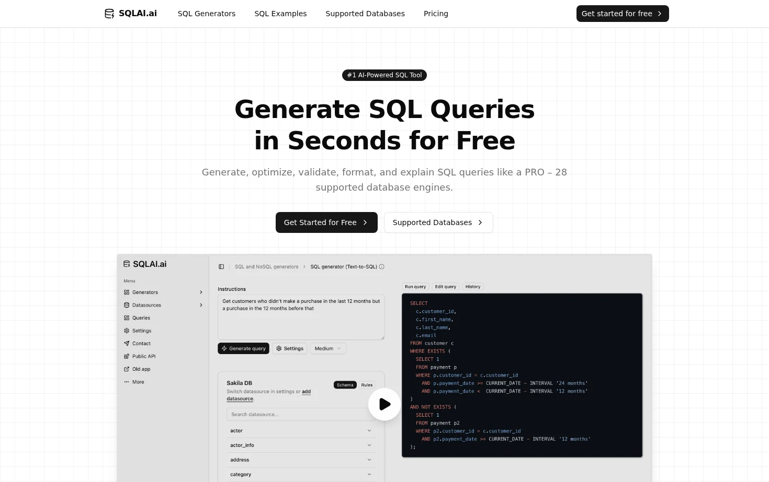This screenshot has width=769, height=482.
Task: Click the gear icon on the Settings button
Action: click(x=279, y=348)
